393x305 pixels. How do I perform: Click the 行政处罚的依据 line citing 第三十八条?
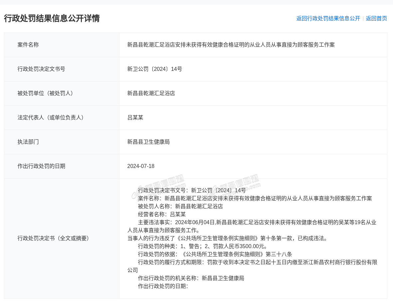tap(215, 254)
